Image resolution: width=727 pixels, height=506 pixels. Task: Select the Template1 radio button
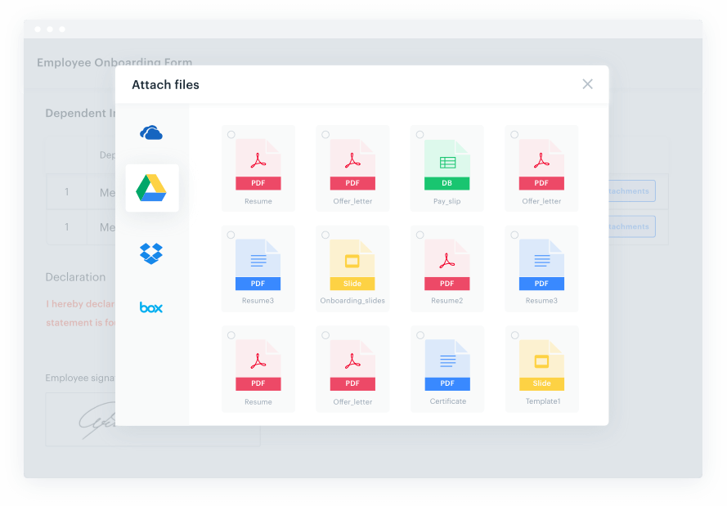[x=514, y=335]
